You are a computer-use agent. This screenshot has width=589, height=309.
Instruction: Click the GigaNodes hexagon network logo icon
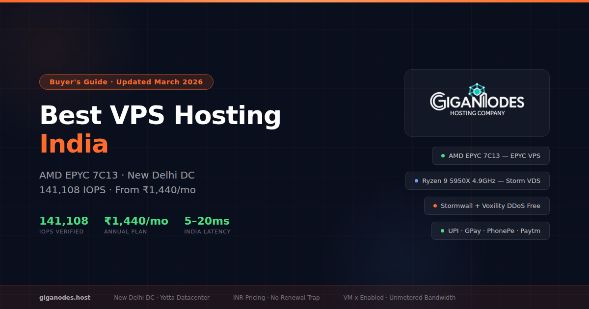(476, 90)
